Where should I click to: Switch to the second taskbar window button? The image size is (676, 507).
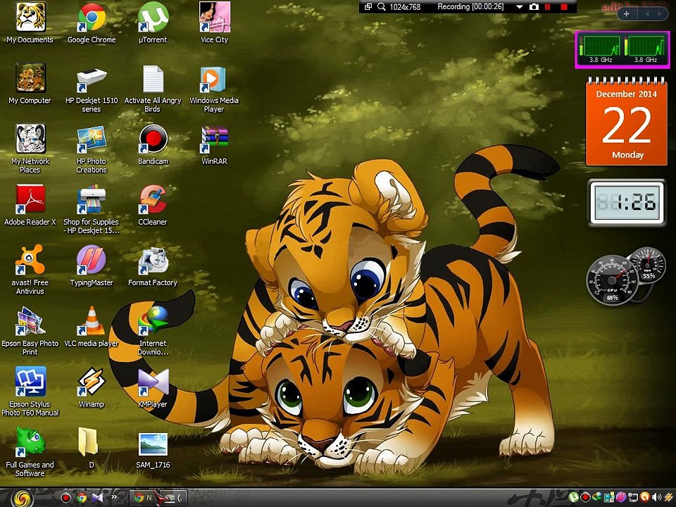172,498
